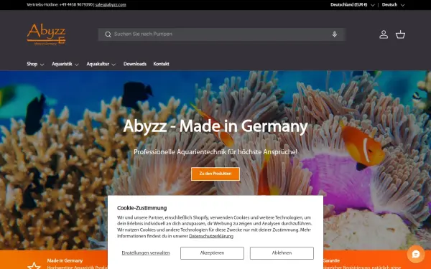Go to the Downloads page

(135, 64)
